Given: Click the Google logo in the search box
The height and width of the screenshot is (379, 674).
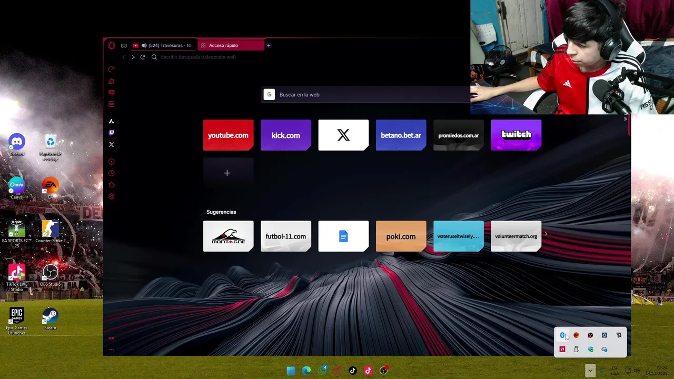Looking at the screenshot, I should [x=269, y=95].
